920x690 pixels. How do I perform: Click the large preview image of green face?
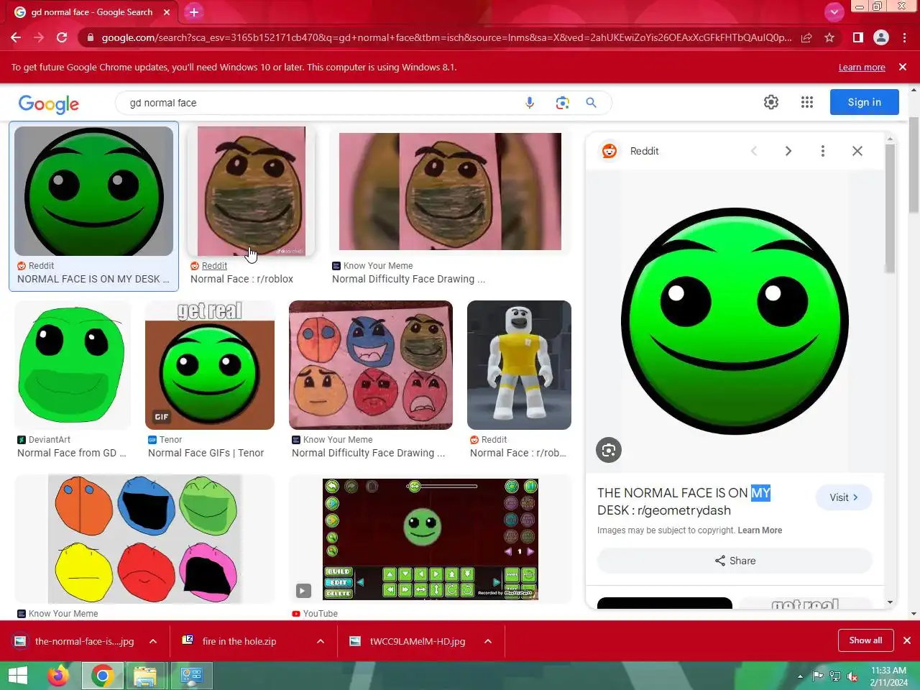click(735, 321)
